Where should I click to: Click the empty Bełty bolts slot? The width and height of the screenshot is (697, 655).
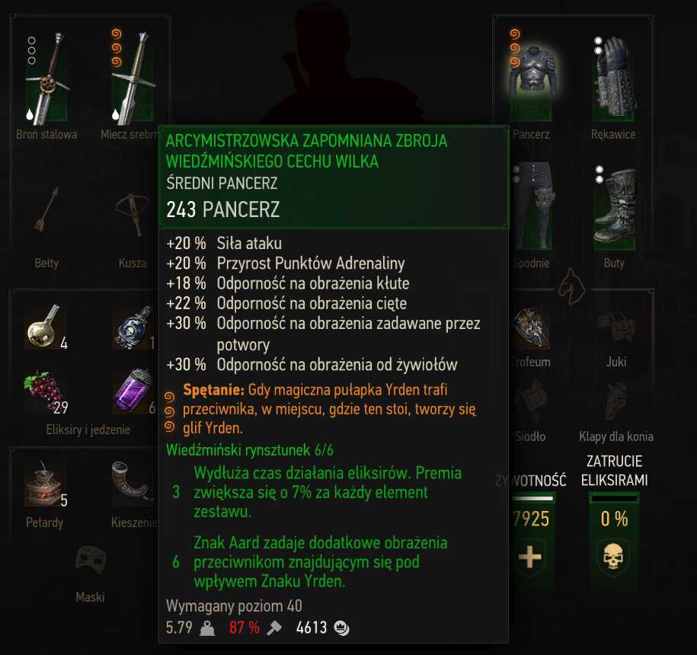click(46, 209)
